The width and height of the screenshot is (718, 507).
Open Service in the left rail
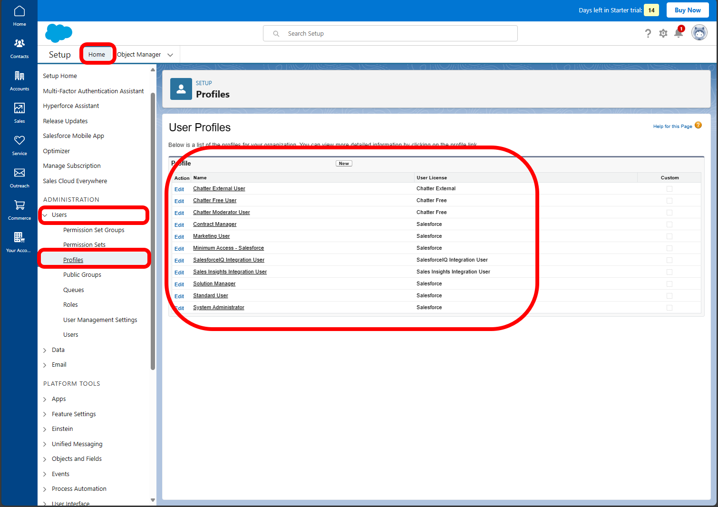click(19, 145)
